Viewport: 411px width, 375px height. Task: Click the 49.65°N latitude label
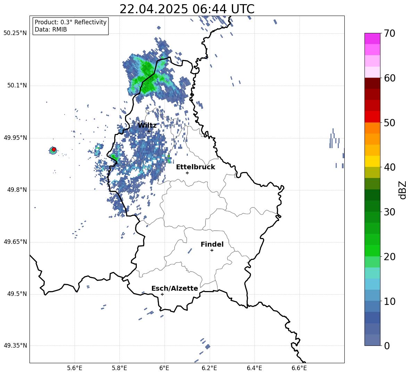[15, 242]
